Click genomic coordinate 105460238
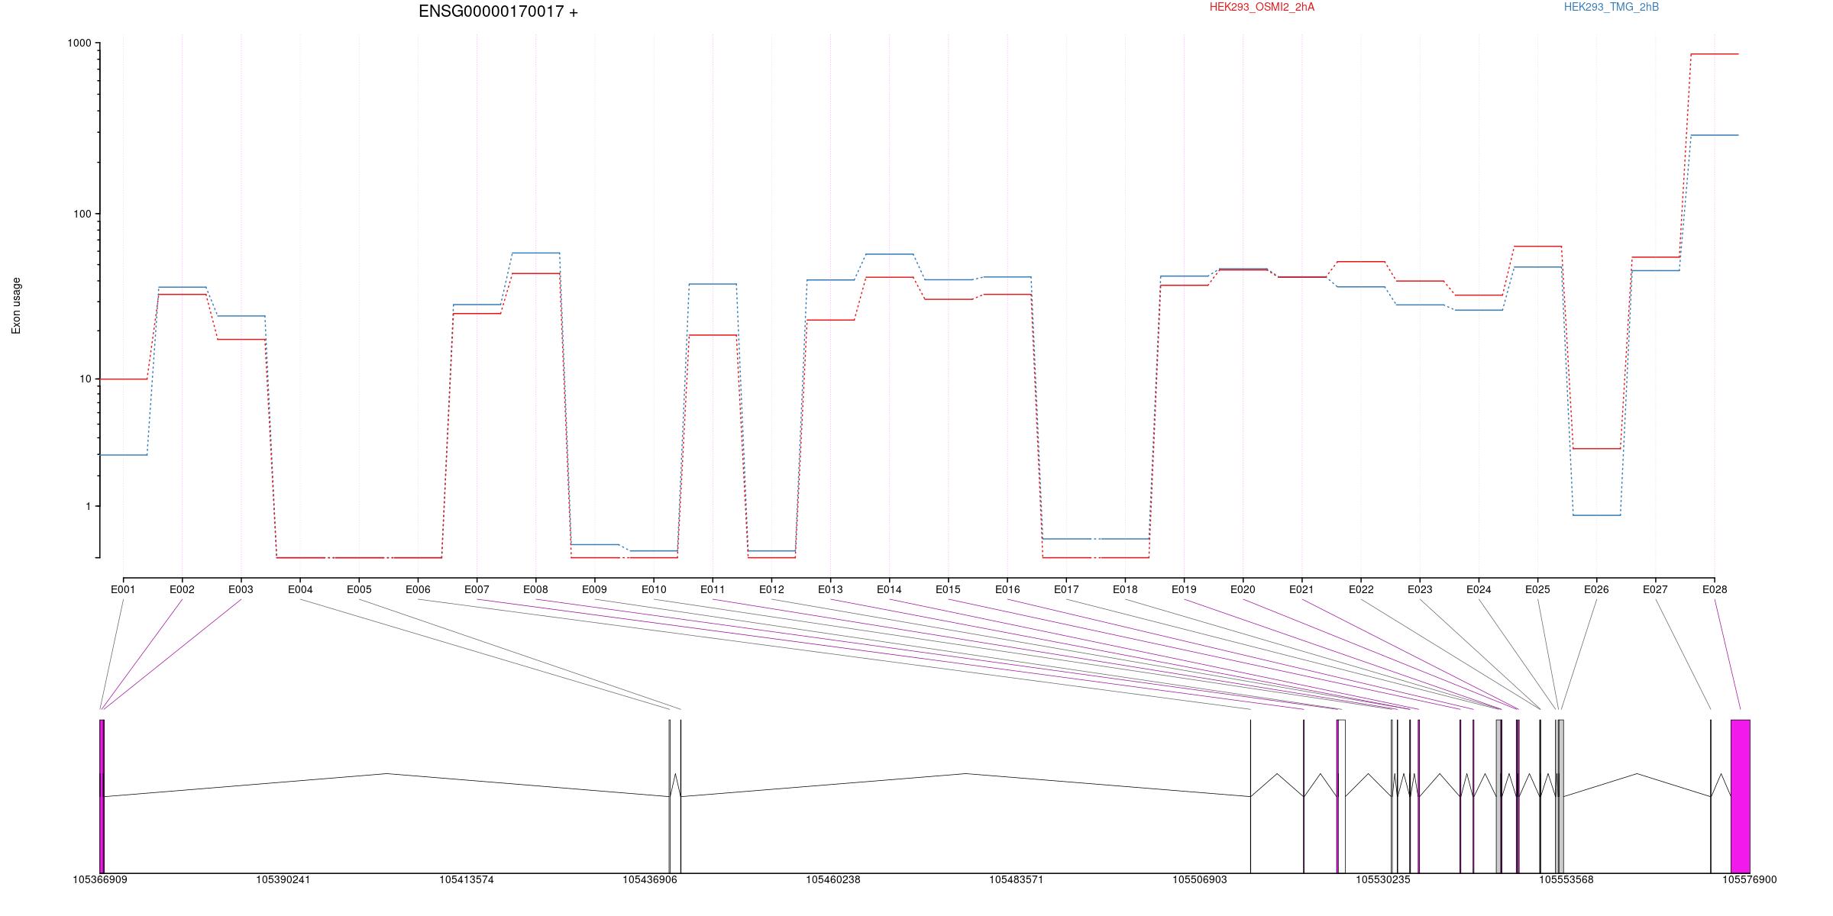The image size is (1833, 916). (x=833, y=879)
